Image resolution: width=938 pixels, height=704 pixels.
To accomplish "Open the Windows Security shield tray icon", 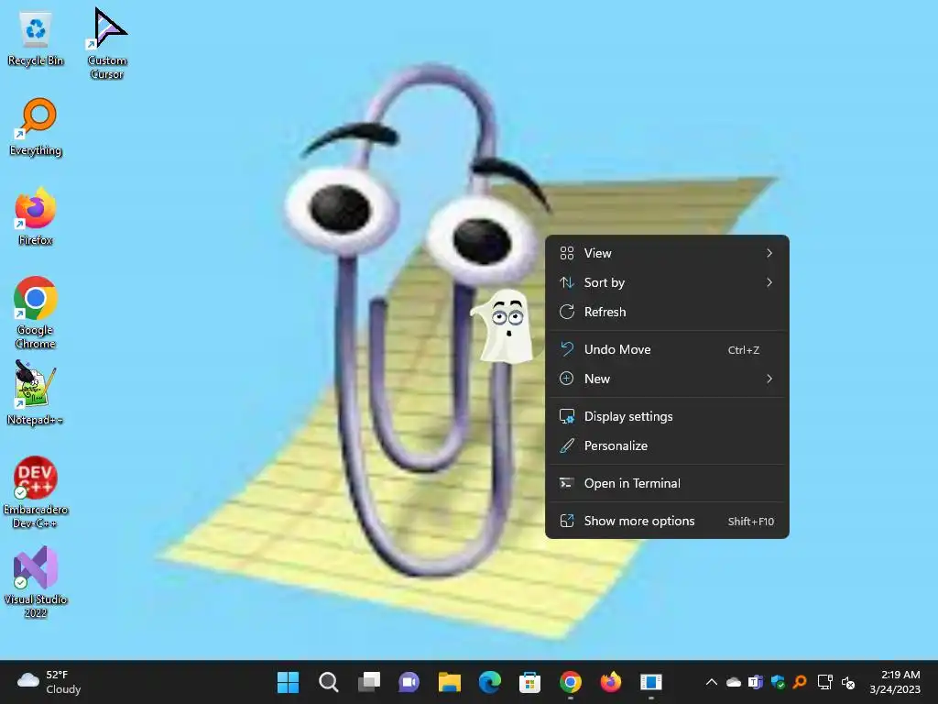I will [778, 682].
